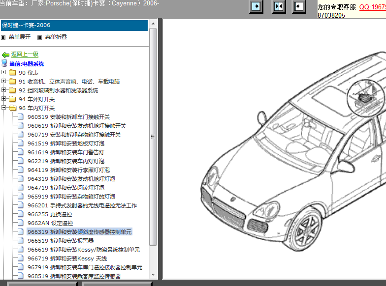Open 966619 Kessy/防盗系统控制单元 entry
Screen dimensions: 386x286
pos(84,250)
